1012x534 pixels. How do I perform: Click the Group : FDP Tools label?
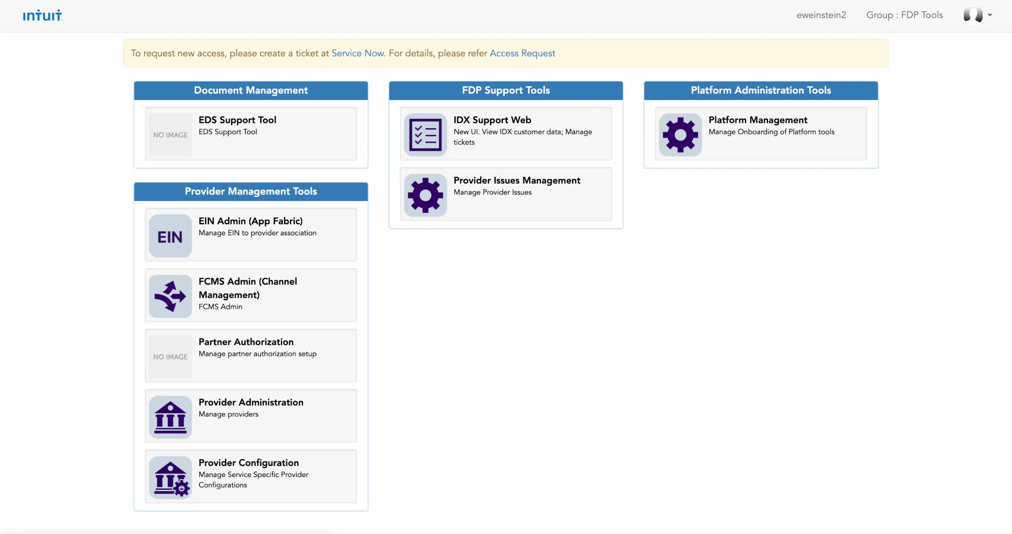(x=904, y=15)
